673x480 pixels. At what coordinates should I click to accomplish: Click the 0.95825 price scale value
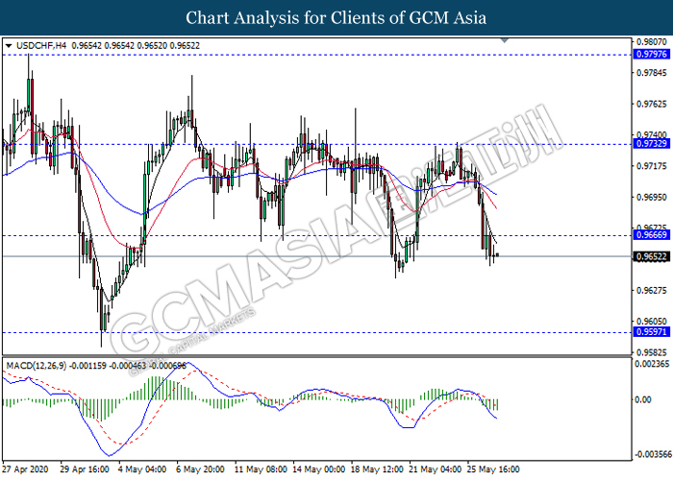(652, 352)
